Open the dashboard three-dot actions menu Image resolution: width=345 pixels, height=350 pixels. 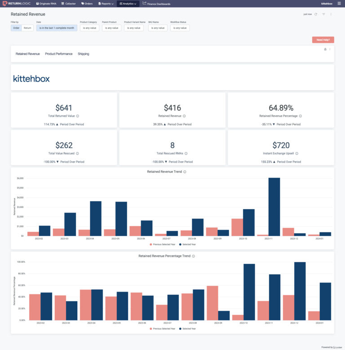[x=331, y=14]
